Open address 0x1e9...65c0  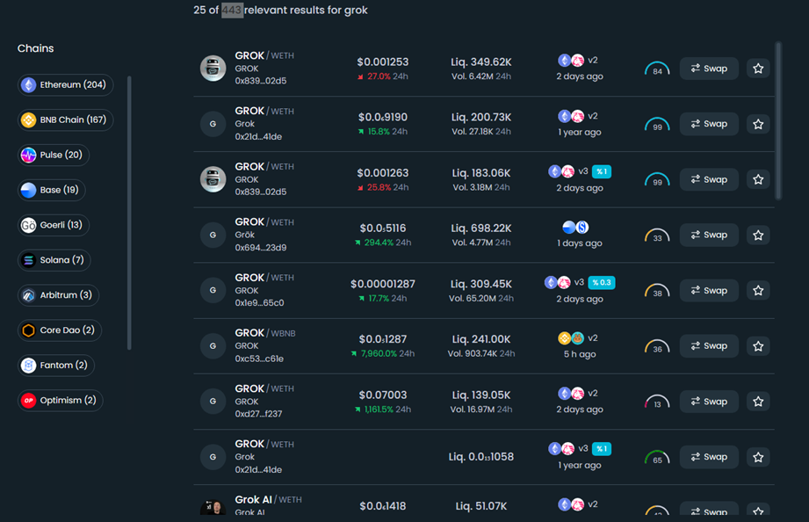[259, 303]
